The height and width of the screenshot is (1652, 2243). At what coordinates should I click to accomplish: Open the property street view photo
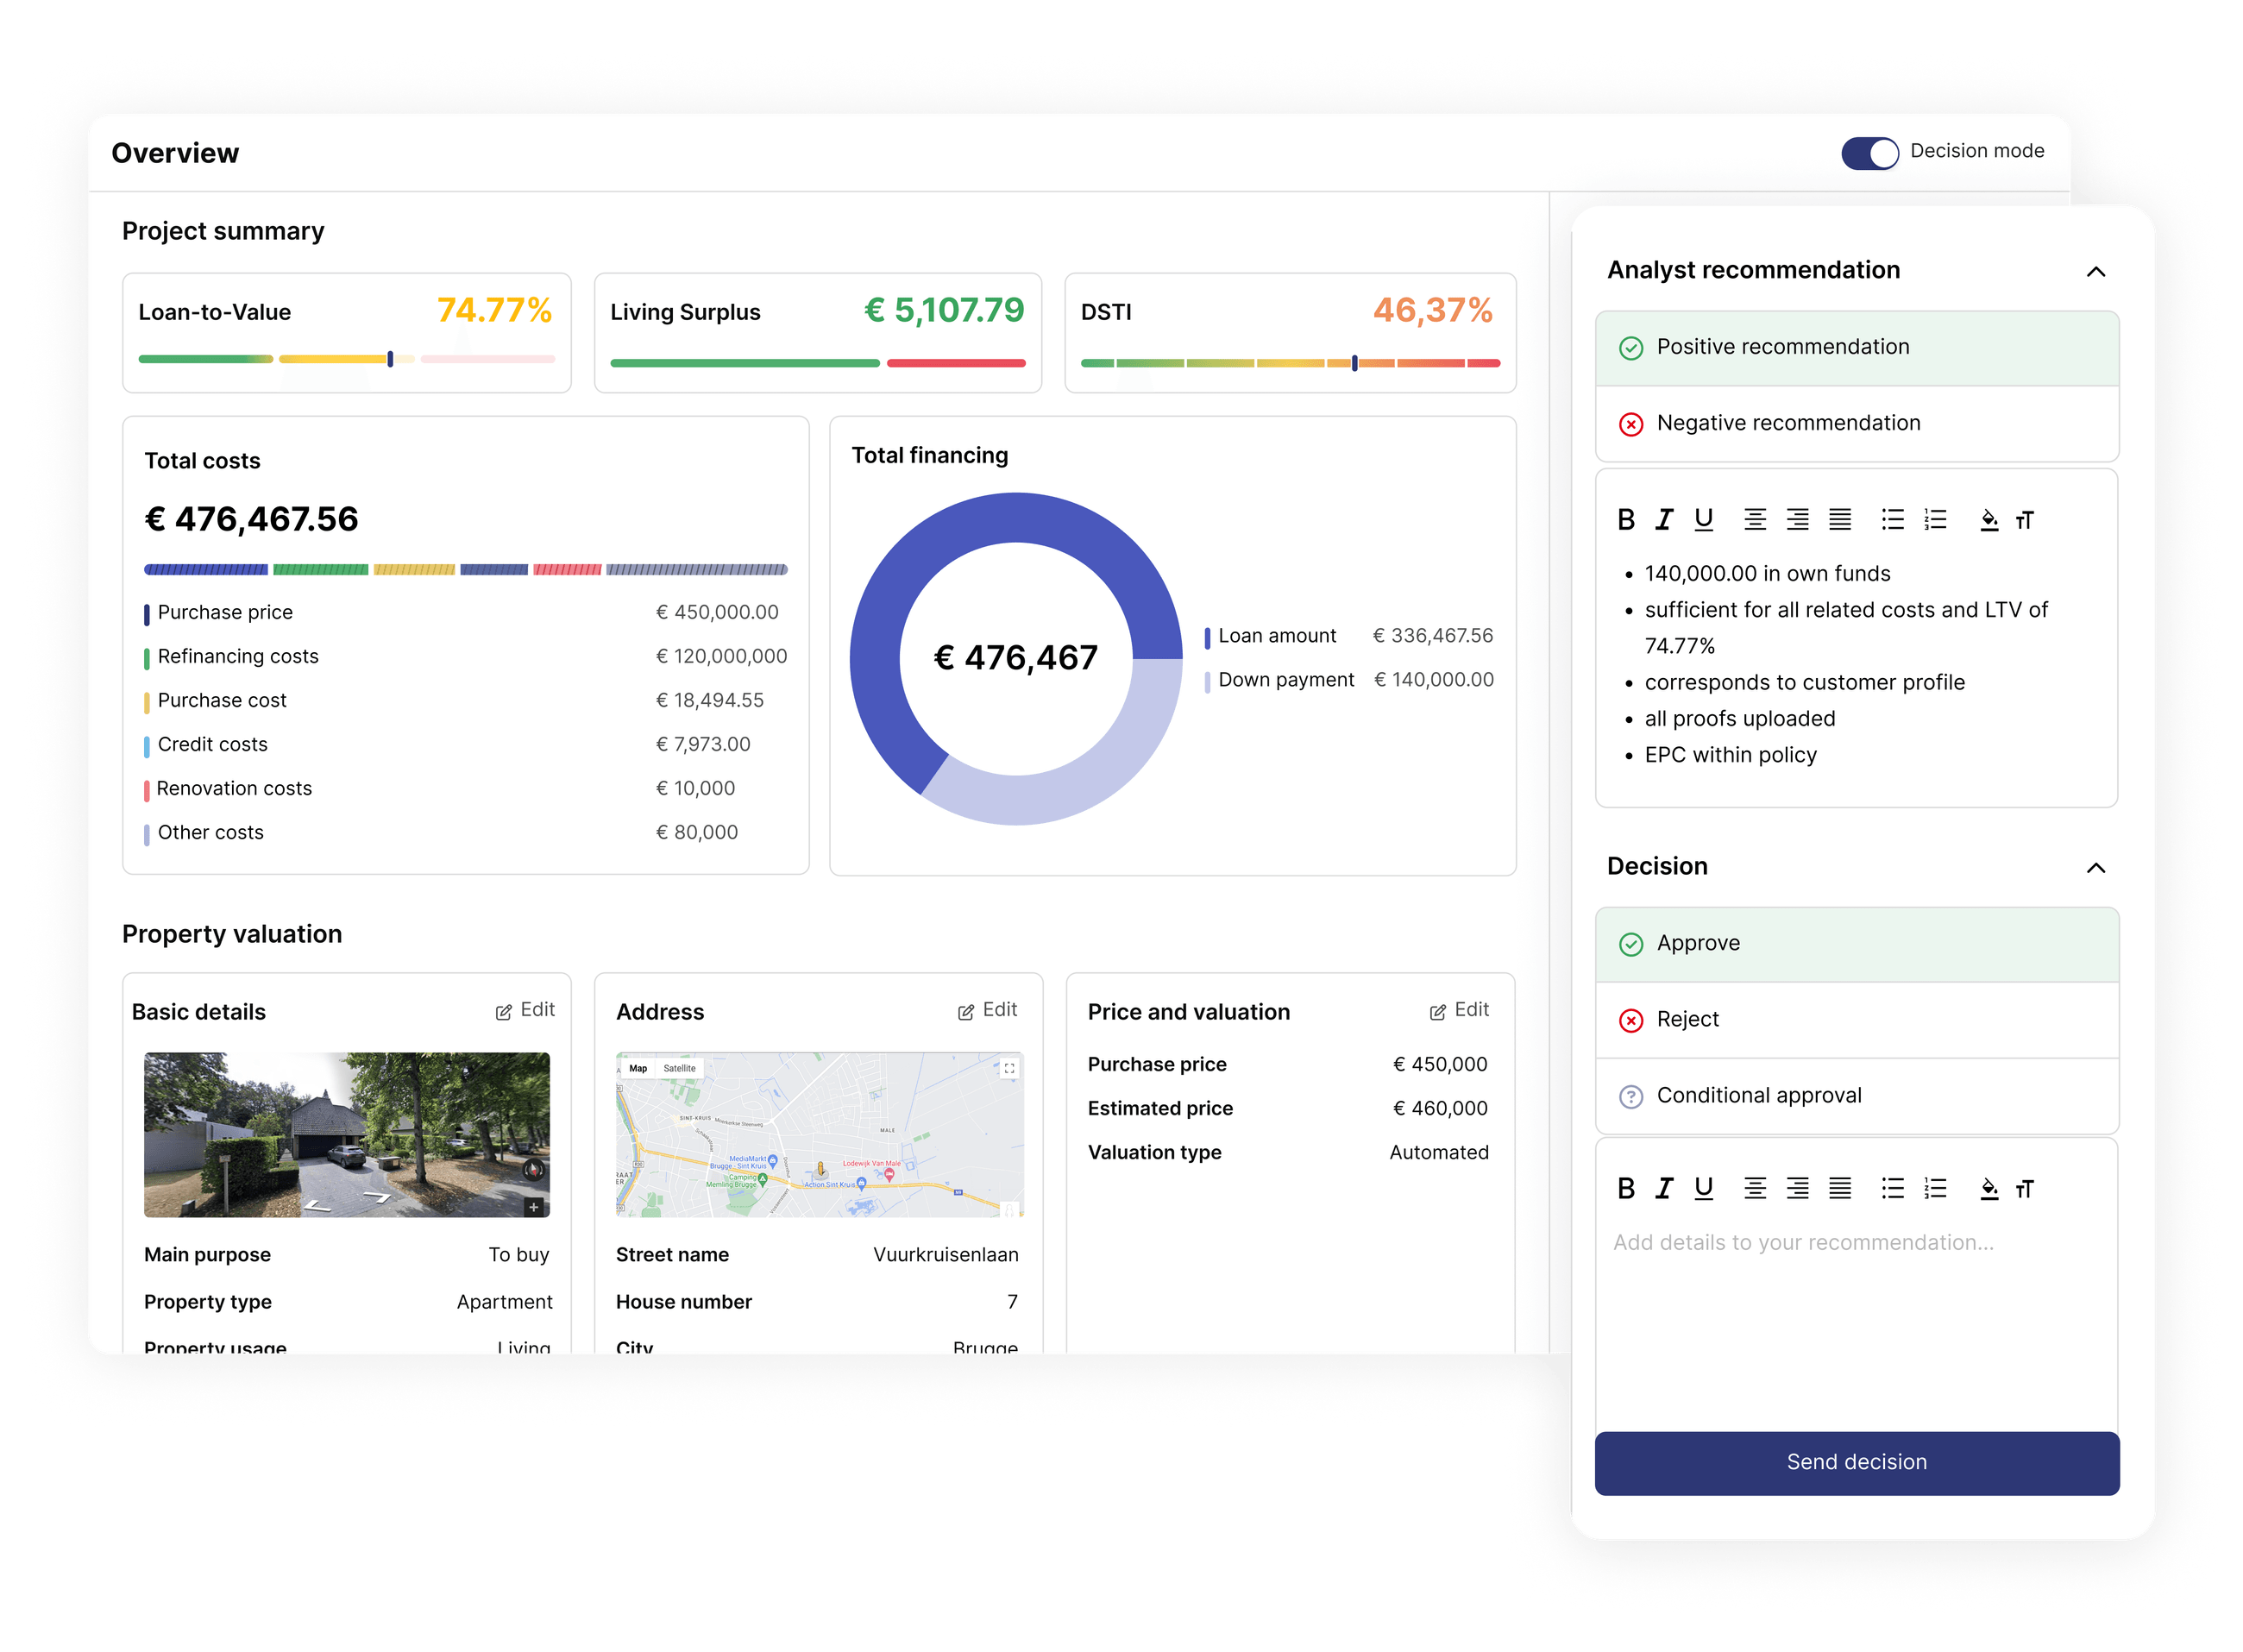click(346, 1134)
